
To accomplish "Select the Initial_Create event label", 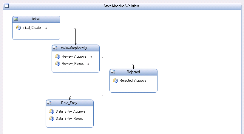I will point(31,28).
